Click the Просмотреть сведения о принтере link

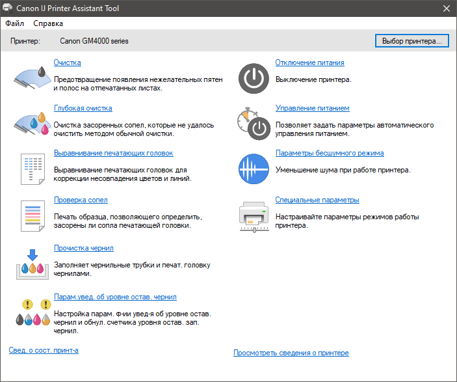[x=291, y=353]
